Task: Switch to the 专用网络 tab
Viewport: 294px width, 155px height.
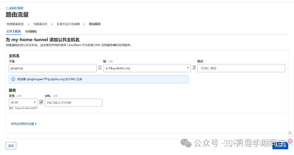Action: (31, 32)
